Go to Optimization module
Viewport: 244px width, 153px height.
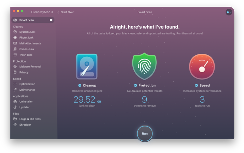[x=27, y=84]
